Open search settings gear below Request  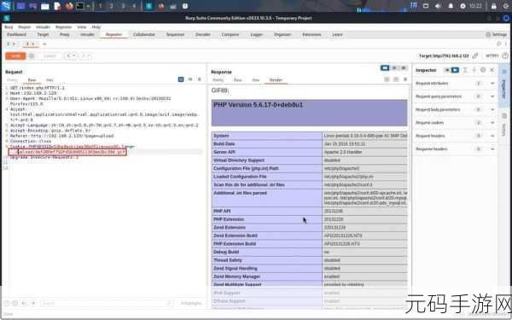15,303
